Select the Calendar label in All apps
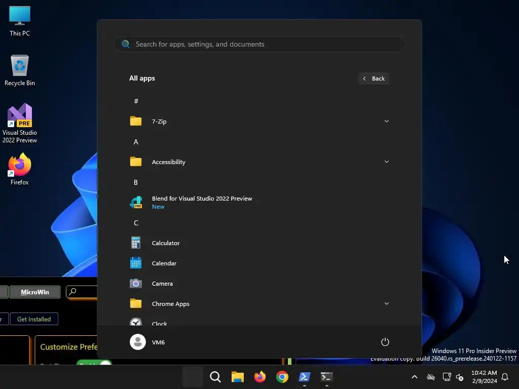519x389 pixels. (x=164, y=263)
